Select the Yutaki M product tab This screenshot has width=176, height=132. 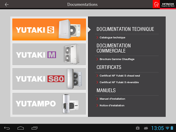tap(49, 54)
